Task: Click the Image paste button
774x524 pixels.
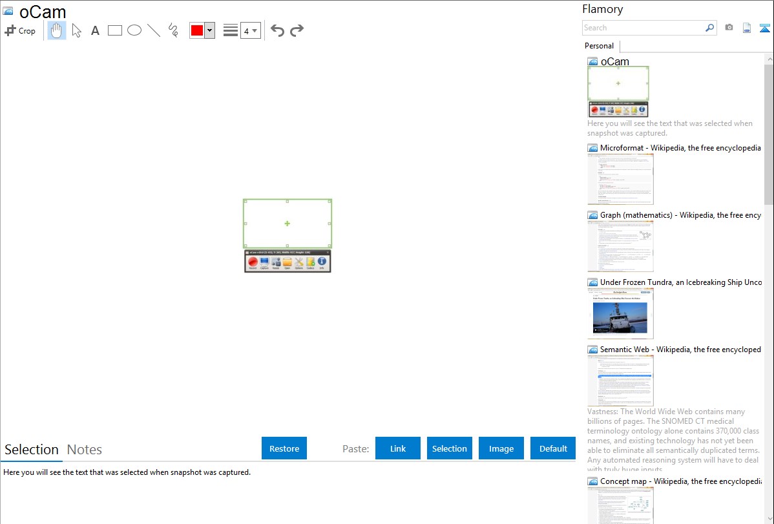Action: tap(501, 448)
